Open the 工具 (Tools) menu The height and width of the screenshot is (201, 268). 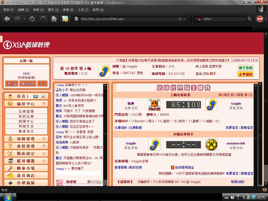83,10
